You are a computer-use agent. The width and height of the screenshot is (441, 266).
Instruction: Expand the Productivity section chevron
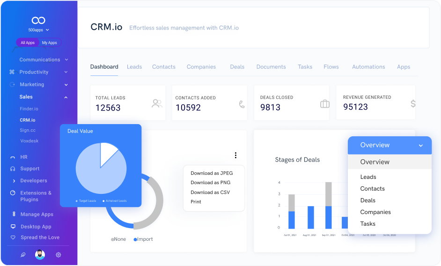click(x=66, y=72)
